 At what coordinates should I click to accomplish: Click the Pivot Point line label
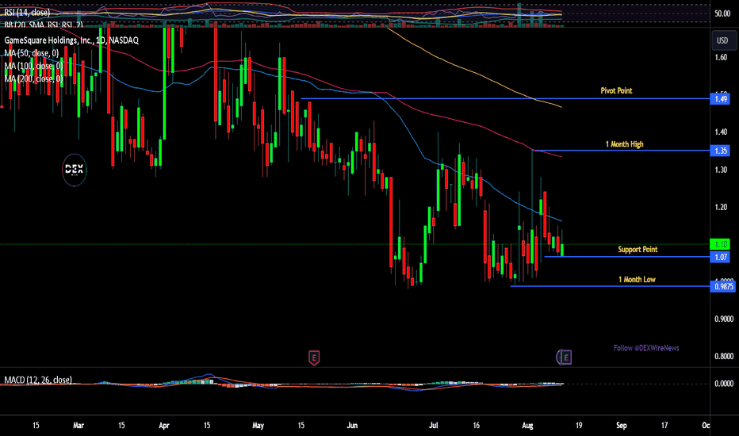[616, 90]
